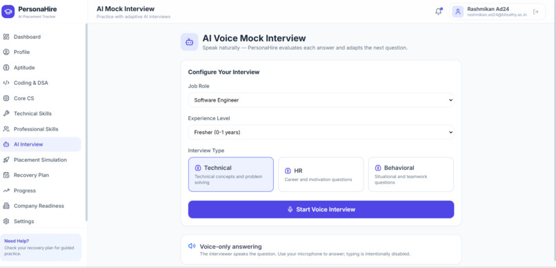Open Placement Simulation page

click(x=41, y=160)
